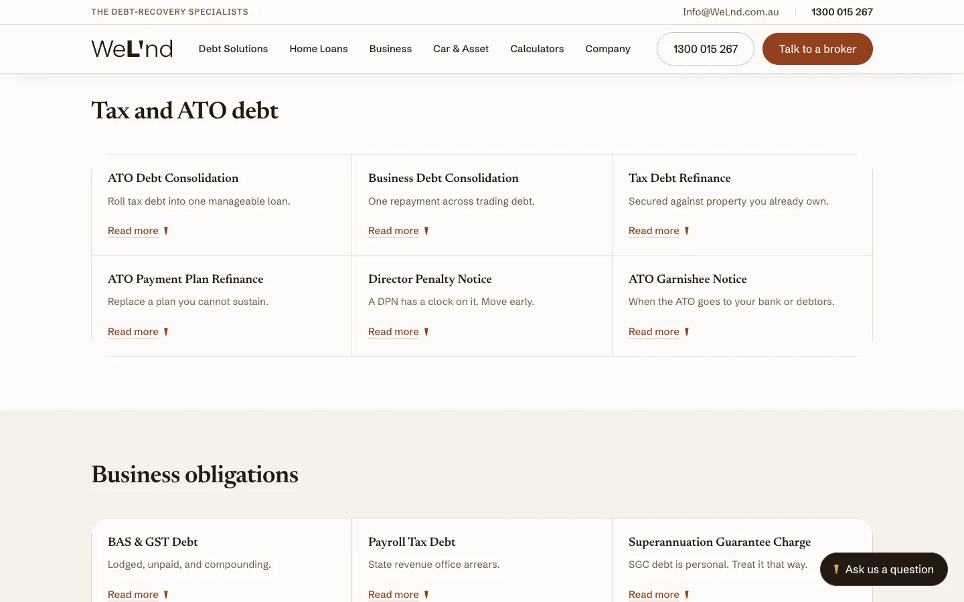This screenshot has height=602, width=964.
Task: Click the 'Tax and ATO debt' section title
Action: pos(185,110)
